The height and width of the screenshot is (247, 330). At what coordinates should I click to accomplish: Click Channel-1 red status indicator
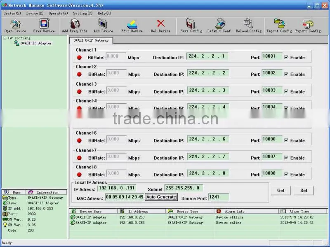(79, 58)
